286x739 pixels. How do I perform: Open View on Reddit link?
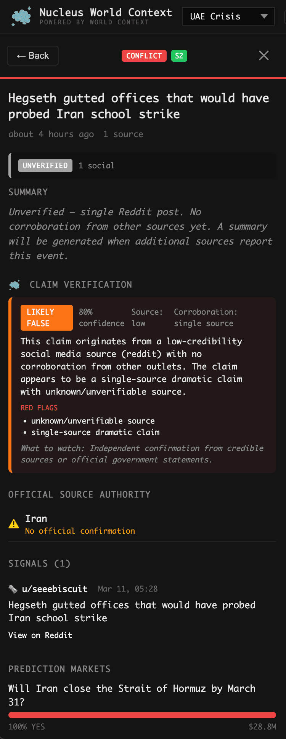(40, 635)
